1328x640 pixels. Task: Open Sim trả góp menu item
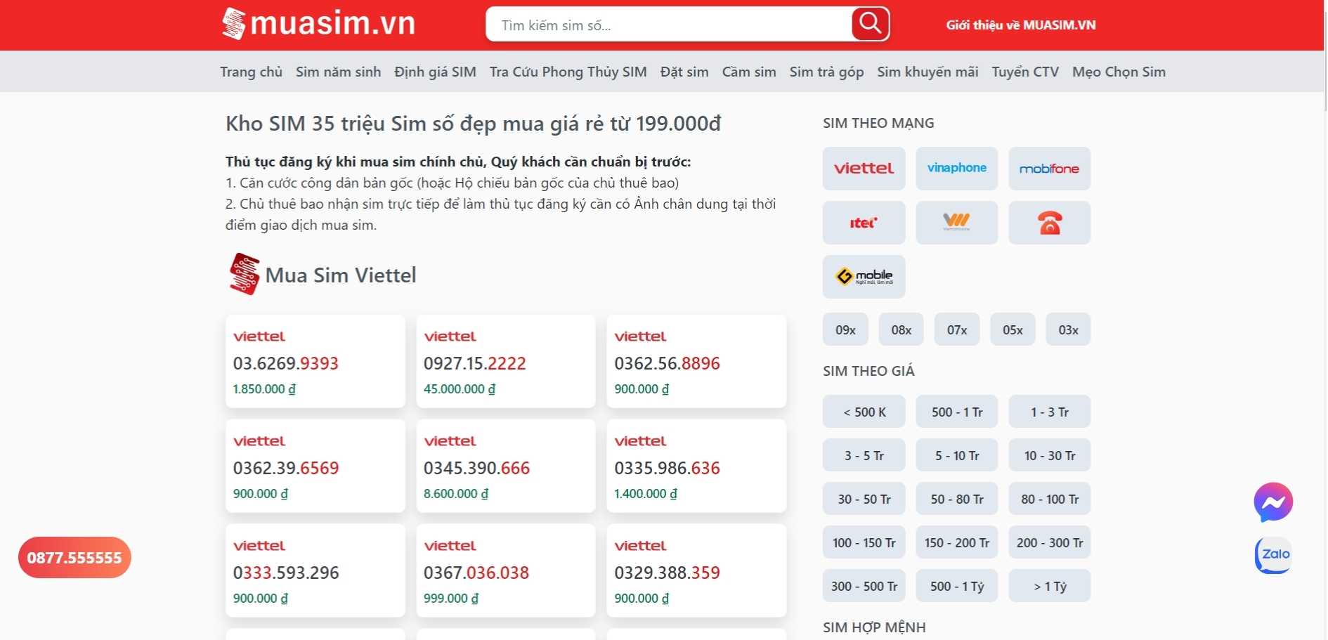[826, 72]
